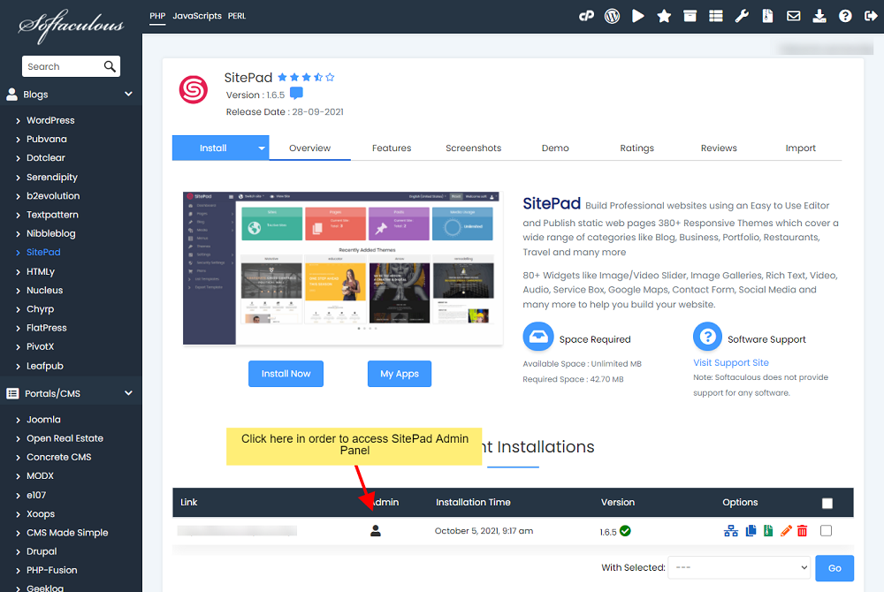884x592 pixels.
Task: Select Textpattern in the Blogs list
Action: click(52, 215)
